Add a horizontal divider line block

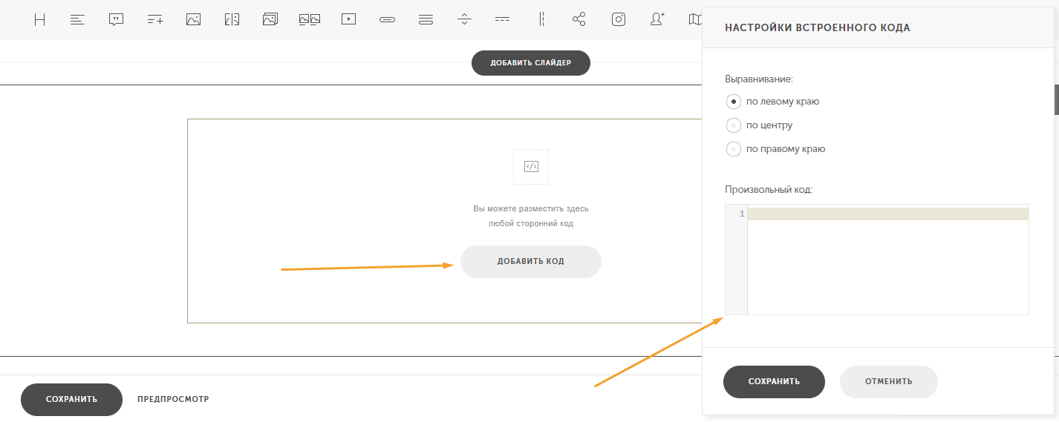(503, 20)
